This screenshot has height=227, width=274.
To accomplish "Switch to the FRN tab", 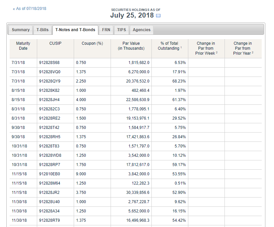I will tap(106, 30).
